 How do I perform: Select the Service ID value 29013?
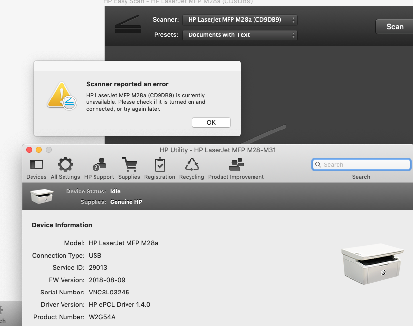point(98,268)
